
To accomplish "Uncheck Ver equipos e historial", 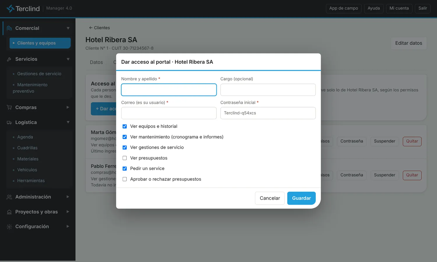I will [125, 126].
